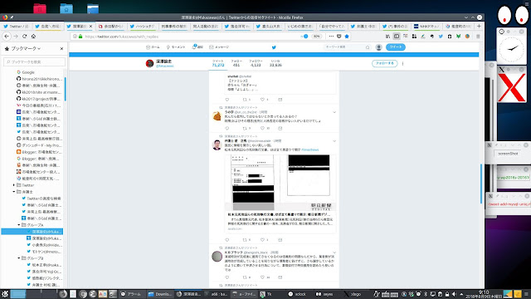The height and width of the screenshot is (299, 531).
Task: Close the bookmarks sidebar
Action: click(61, 49)
